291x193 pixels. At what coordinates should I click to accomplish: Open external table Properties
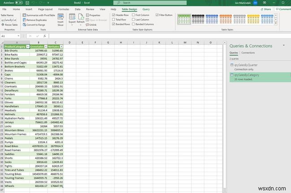(93, 15)
